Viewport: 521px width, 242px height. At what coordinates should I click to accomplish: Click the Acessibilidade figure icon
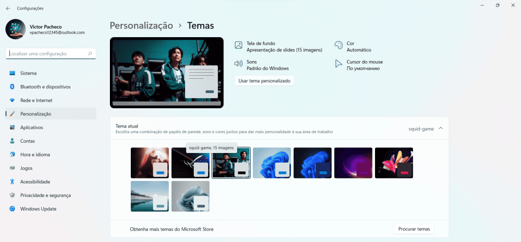pyautogui.click(x=12, y=181)
